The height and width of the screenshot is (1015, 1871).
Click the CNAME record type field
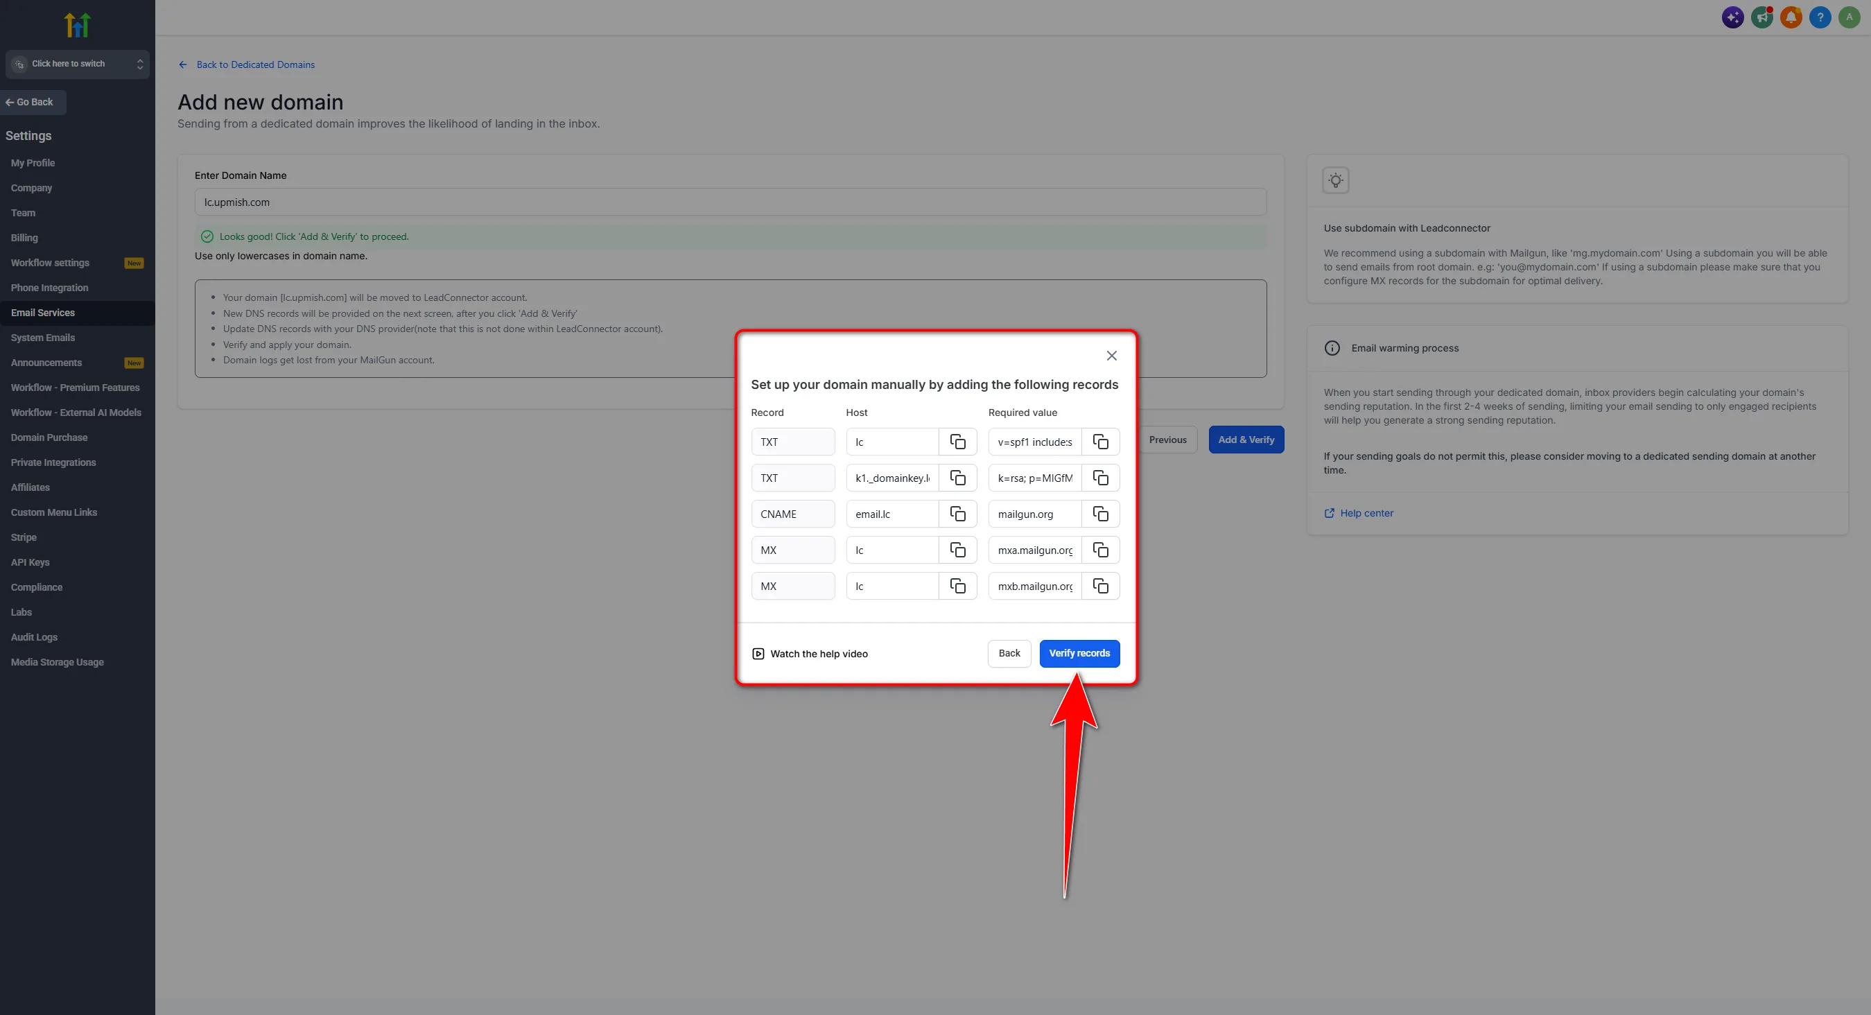coord(792,514)
